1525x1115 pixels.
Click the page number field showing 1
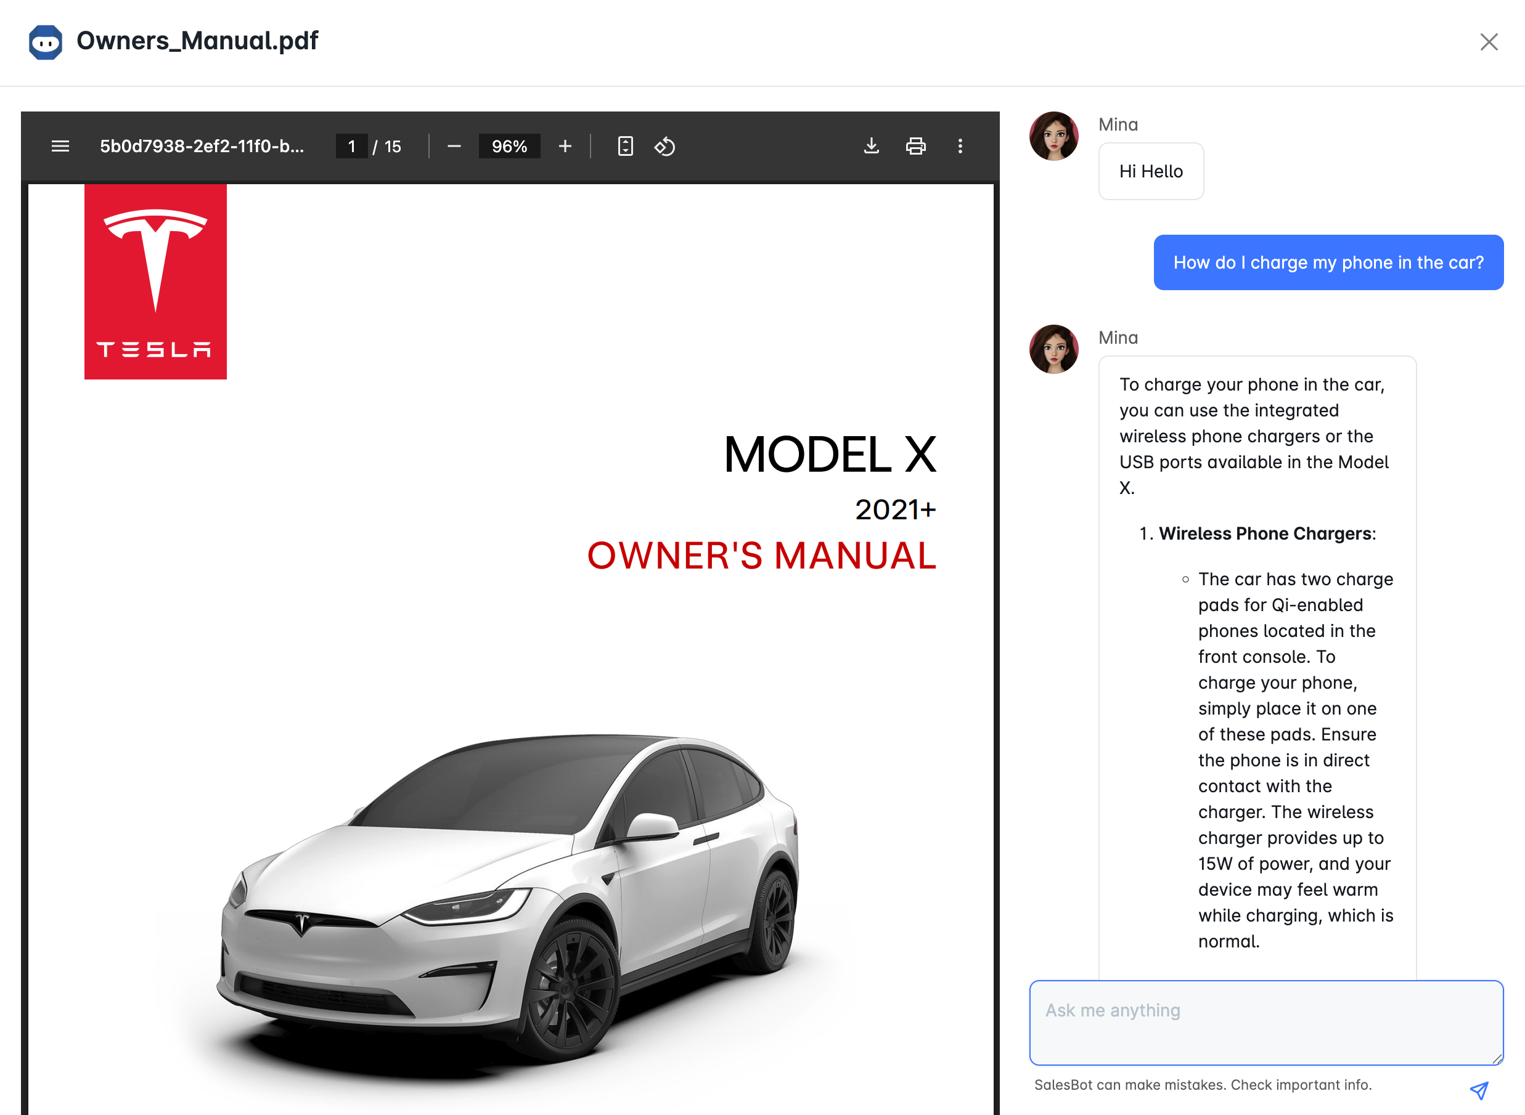click(x=351, y=147)
